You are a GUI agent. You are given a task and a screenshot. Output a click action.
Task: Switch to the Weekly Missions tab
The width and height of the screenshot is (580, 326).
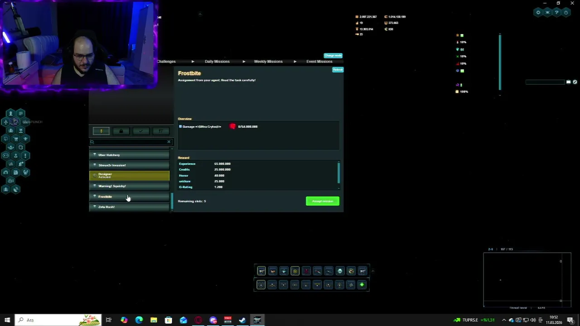268,61
